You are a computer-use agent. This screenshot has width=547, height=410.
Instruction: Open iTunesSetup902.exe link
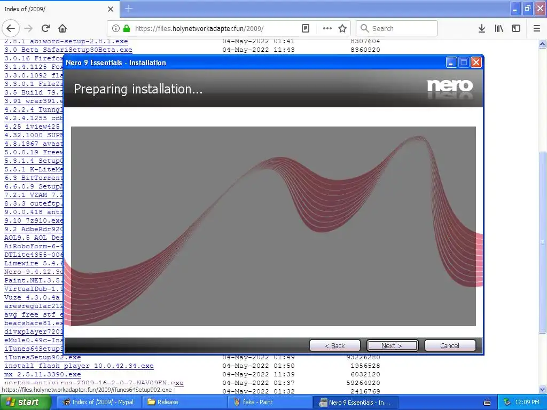click(43, 357)
